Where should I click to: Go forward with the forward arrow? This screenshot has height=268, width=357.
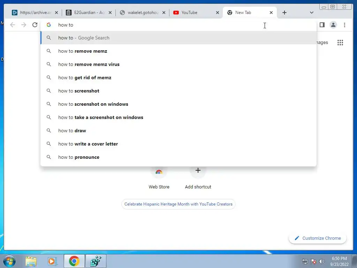[x=24, y=25]
